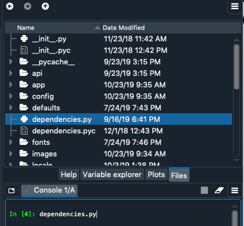
Task: Click the images folder icon
Action: (24, 154)
